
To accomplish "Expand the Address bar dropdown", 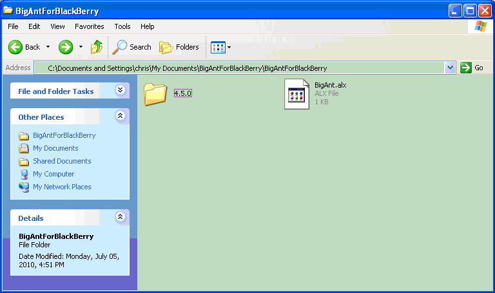I will click(450, 68).
